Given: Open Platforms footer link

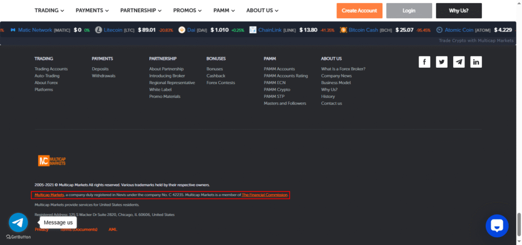Looking at the screenshot, I should tap(44, 90).
